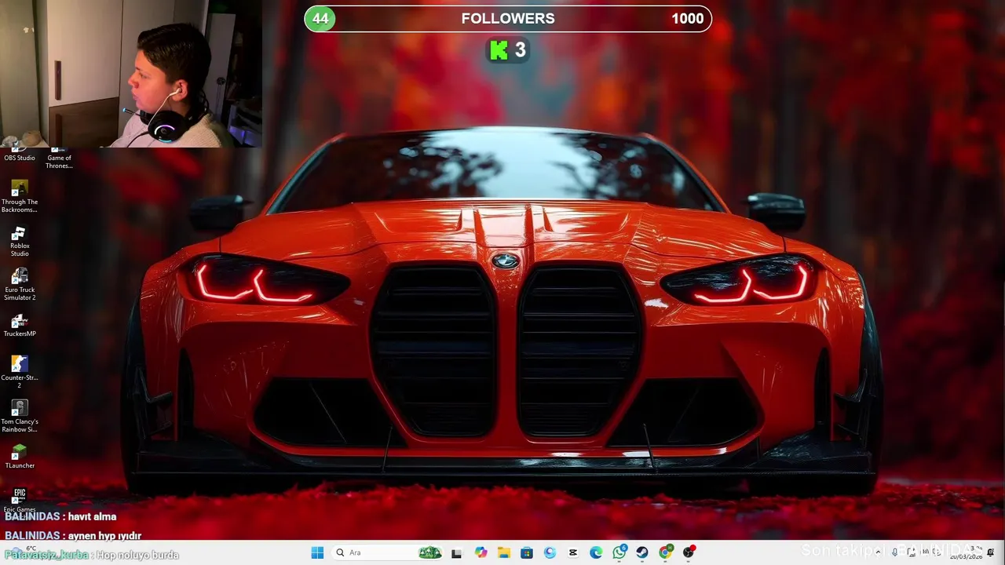Select Euro Truck Simulator 2 shortcut

pyautogui.click(x=20, y=285)
